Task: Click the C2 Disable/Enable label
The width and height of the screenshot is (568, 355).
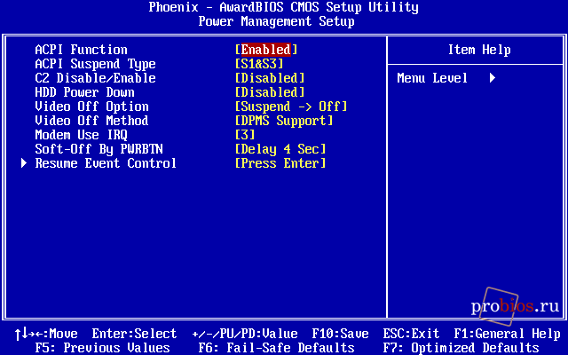Action: pos(95,78)
